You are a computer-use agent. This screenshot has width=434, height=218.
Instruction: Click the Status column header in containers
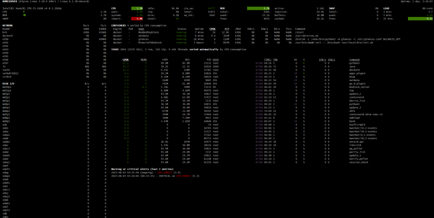click(x=182, y=29)
